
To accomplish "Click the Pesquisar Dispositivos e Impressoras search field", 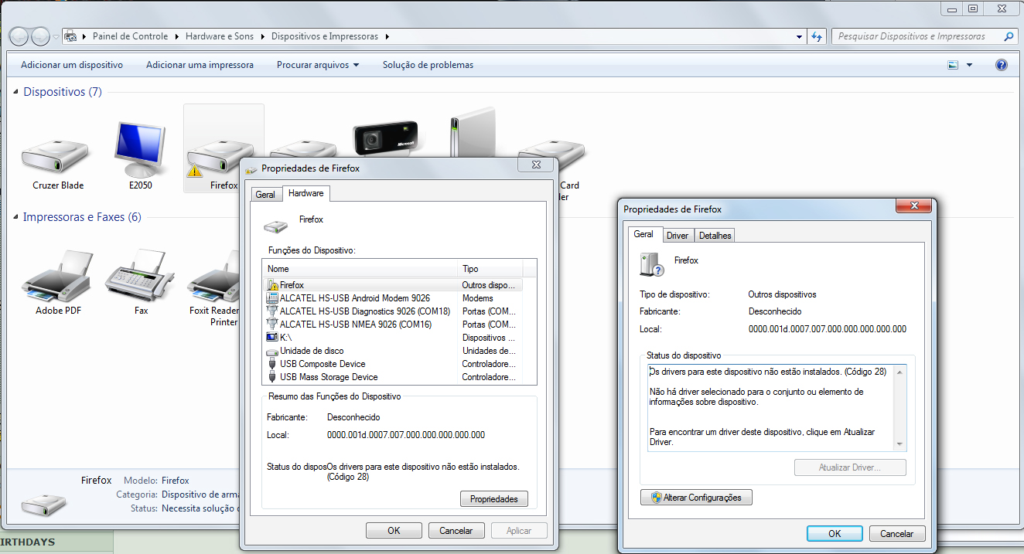I will 916,36.
